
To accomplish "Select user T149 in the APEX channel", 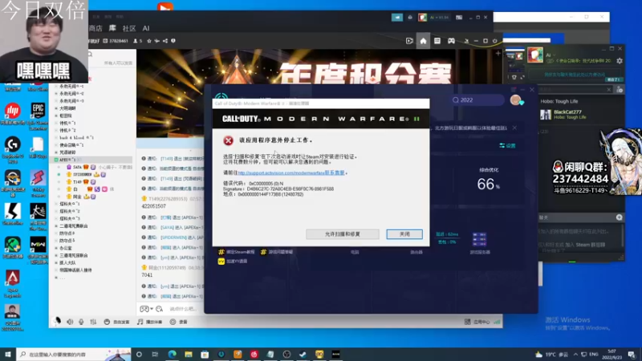I will [77, 182].
